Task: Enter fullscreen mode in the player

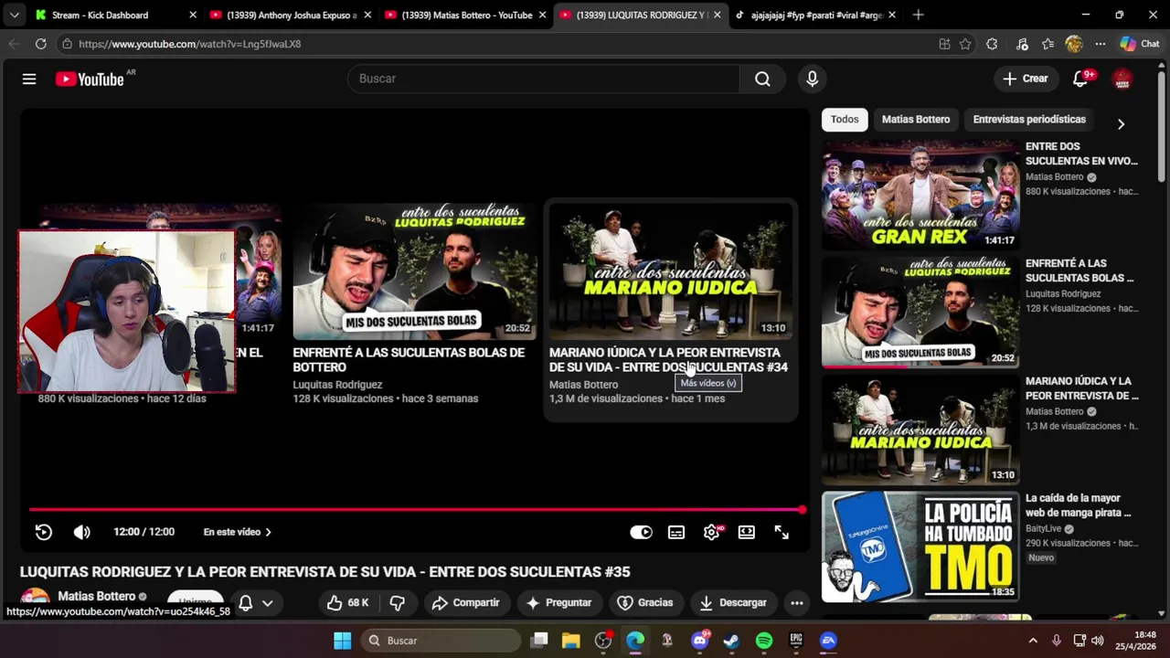Action: [x=782, y=532]
